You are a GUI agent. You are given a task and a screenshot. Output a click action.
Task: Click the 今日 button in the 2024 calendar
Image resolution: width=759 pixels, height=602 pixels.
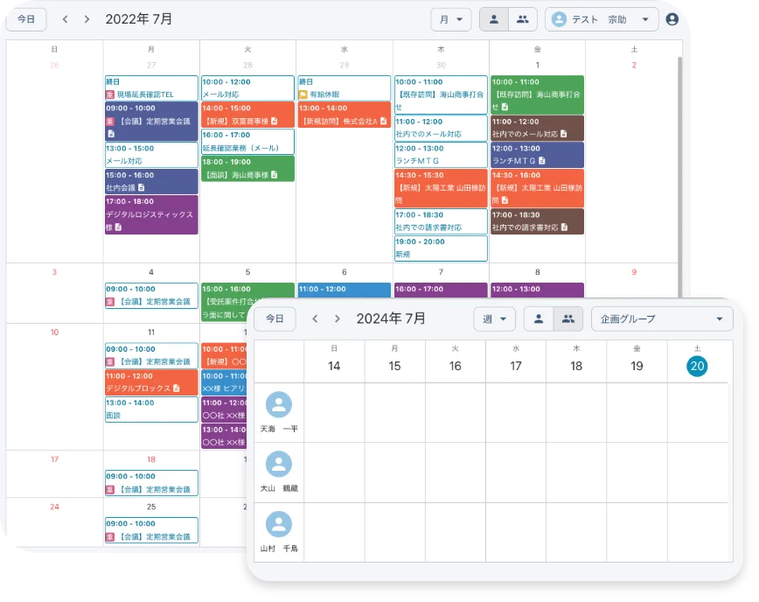click(275, 318)
